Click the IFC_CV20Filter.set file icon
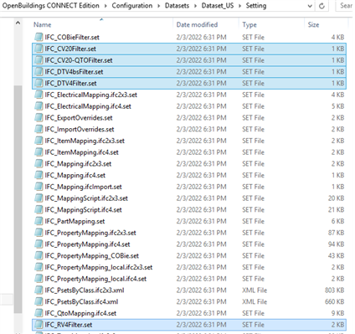 39,49
